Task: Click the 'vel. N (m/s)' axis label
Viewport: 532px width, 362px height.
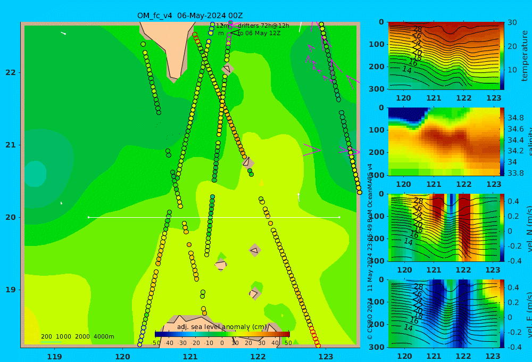Action: click(x=529, y=228)
